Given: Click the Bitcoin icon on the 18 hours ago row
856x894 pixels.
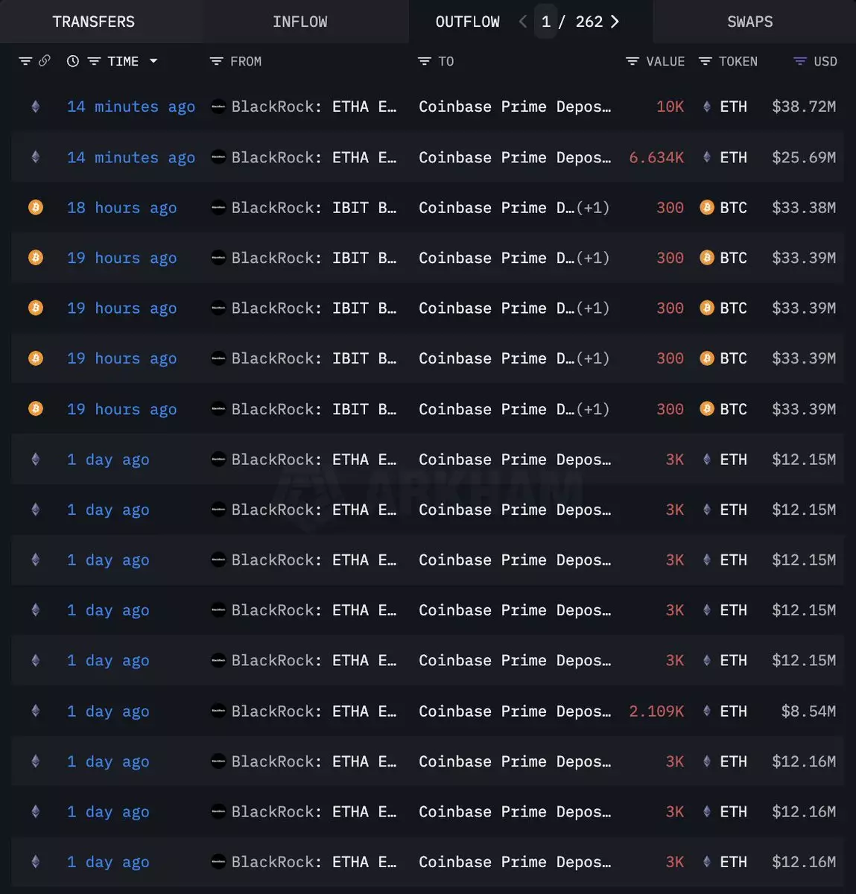Looking at the screenshot, I should point(35,207).
